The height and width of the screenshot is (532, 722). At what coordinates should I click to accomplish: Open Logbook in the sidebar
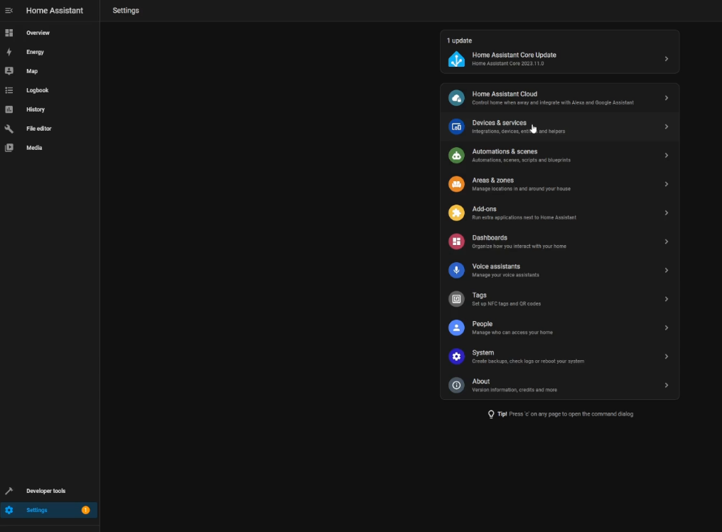(x=49, y=90)
